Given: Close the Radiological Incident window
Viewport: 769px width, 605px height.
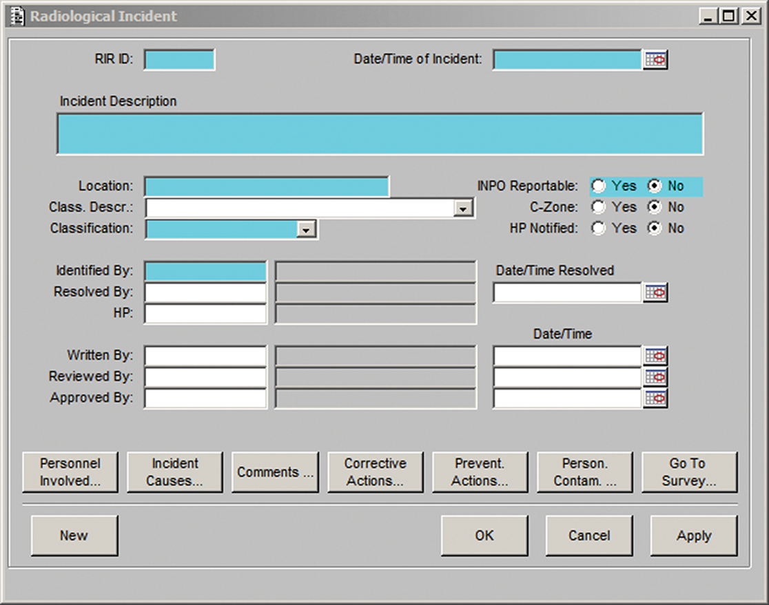Looking at the screenshot, I should (751, 16).
